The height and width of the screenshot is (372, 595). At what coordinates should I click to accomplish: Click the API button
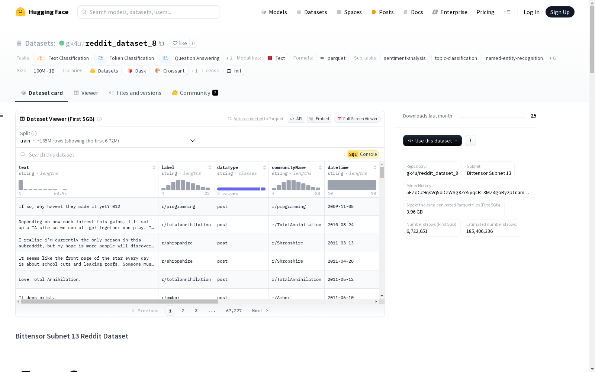[296, 119]
